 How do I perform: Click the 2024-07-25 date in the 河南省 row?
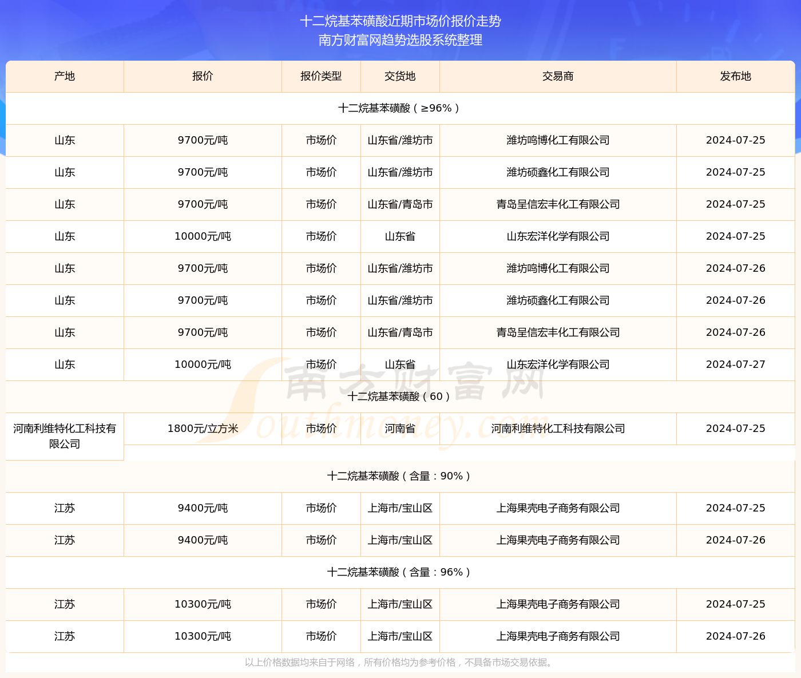pyautogui.click(x=736, y=429)
